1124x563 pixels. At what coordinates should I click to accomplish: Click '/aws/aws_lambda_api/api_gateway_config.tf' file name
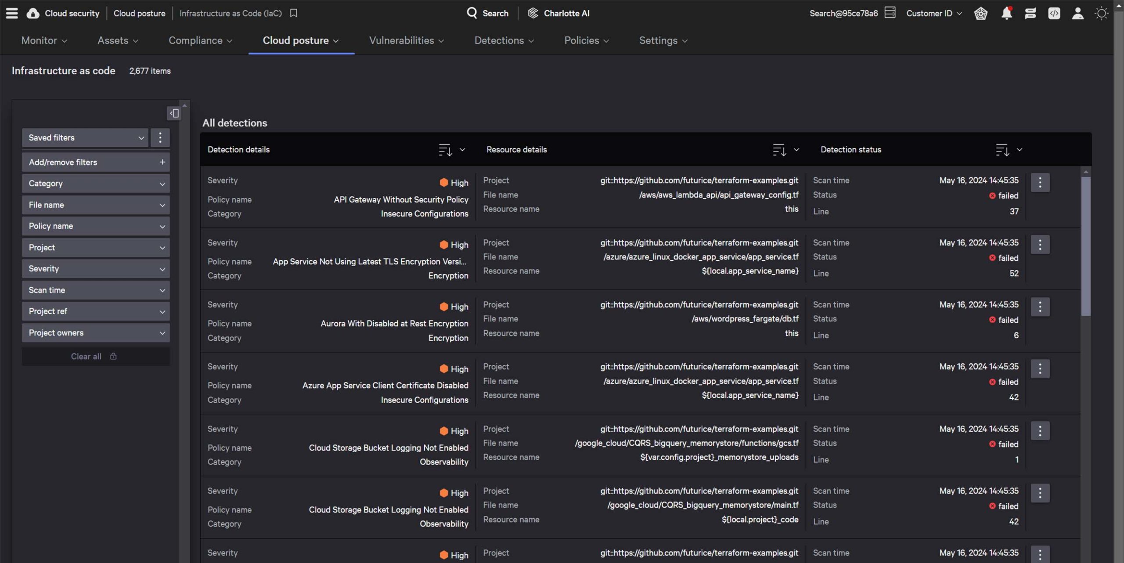[719, 195]
